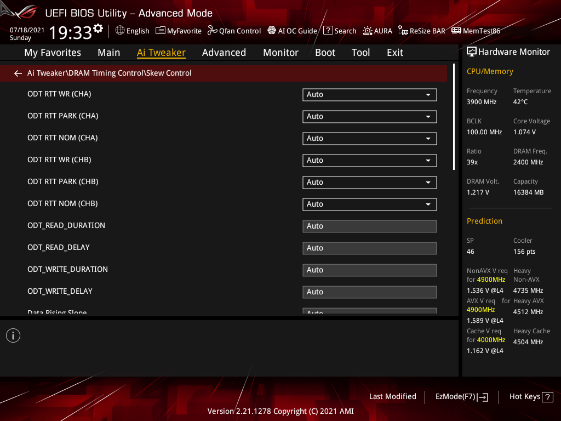Expand the ODT RTT PARK (CHB) selection list
Image resolution: width=561 pixels, height=421 pixels.
click(x=369, y=182)
